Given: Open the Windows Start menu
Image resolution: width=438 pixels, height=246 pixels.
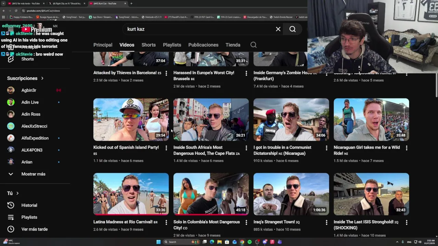Looking at the screenshot, I should point(158,242).
